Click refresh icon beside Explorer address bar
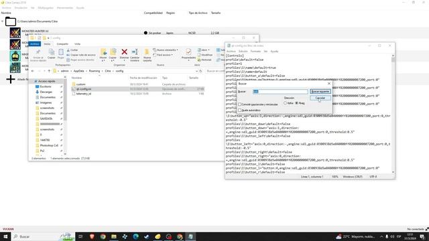This screenshot has height=241, width=429. (x=200, y=71)
